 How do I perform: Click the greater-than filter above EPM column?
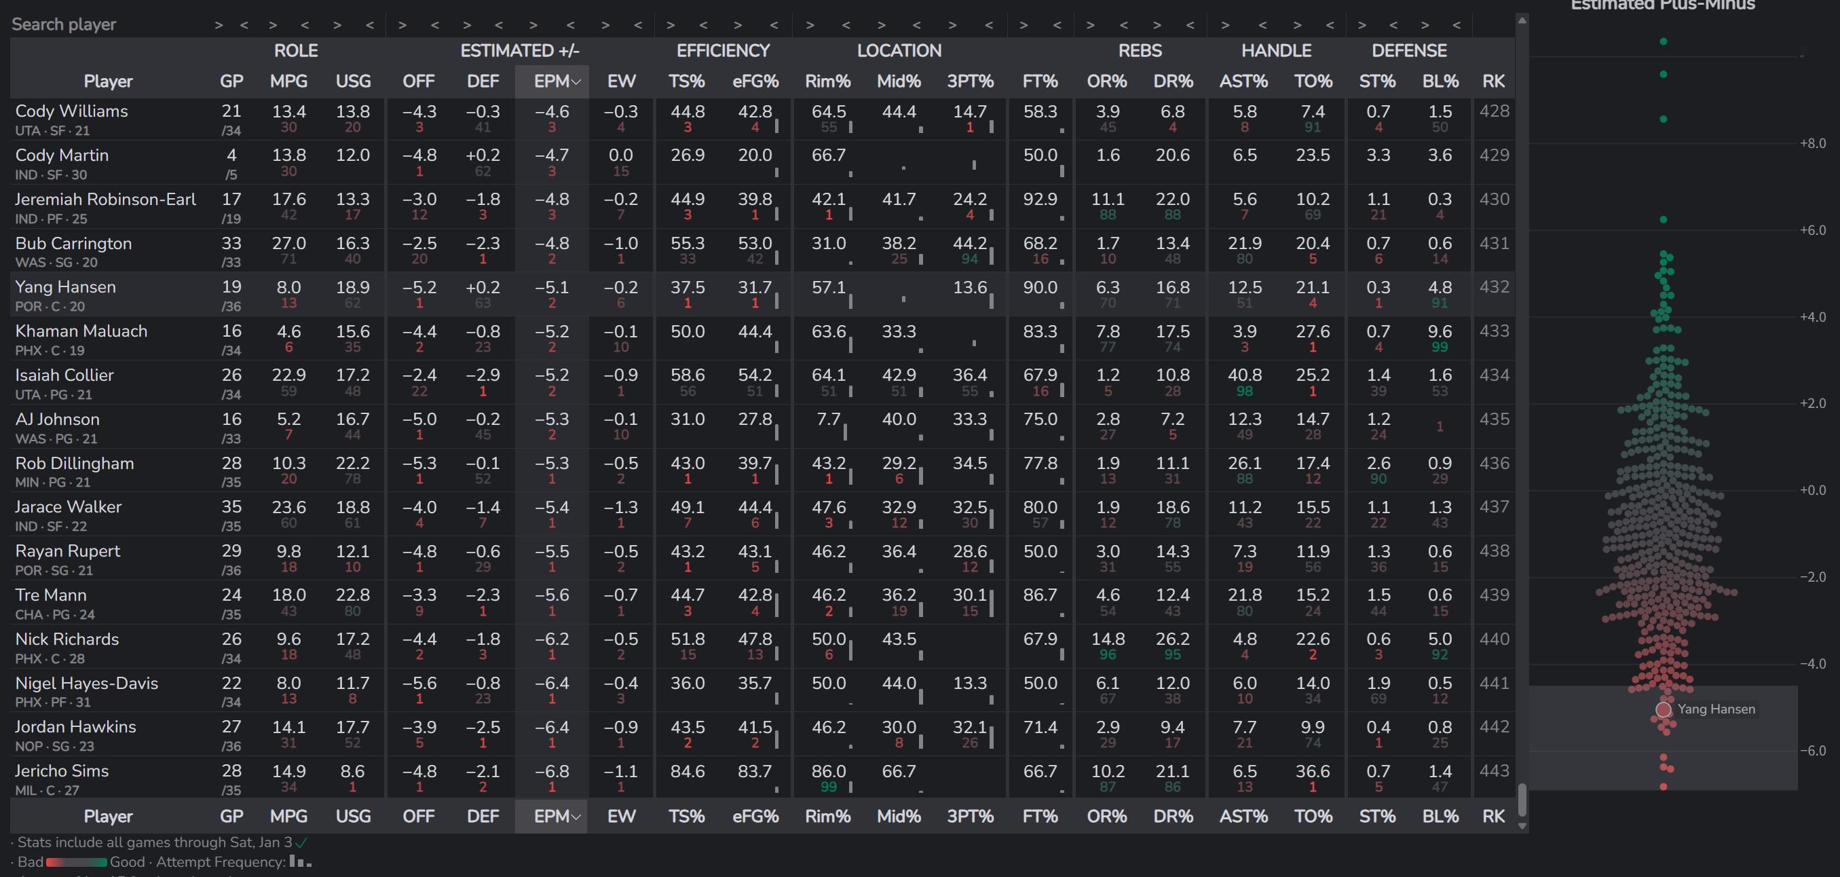[533, 25]
